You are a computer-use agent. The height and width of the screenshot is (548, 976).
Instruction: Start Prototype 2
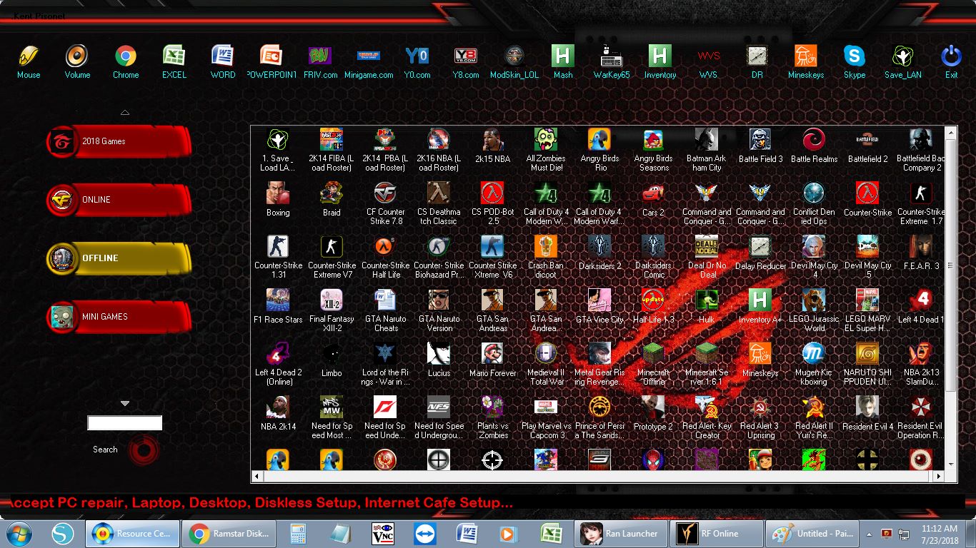(x=653, y=413)
